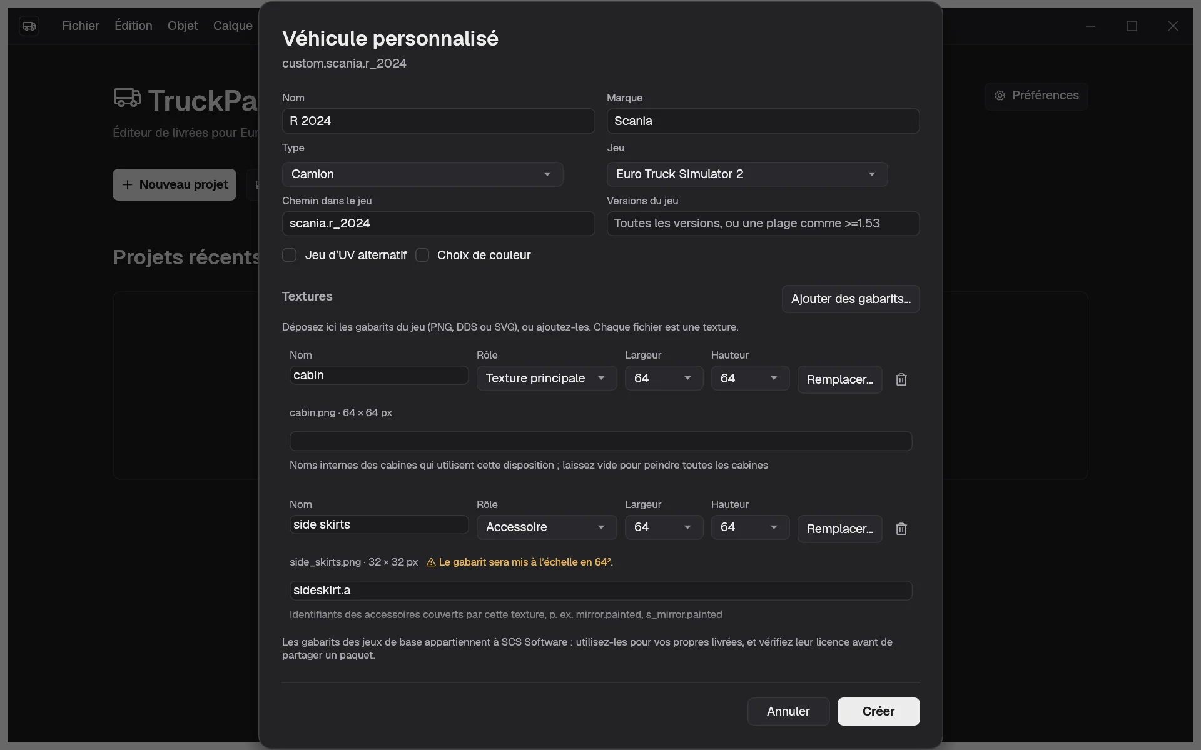Focus the Chemin dans le jeu field
1201x750 pixels.
(x=438, y=224)
